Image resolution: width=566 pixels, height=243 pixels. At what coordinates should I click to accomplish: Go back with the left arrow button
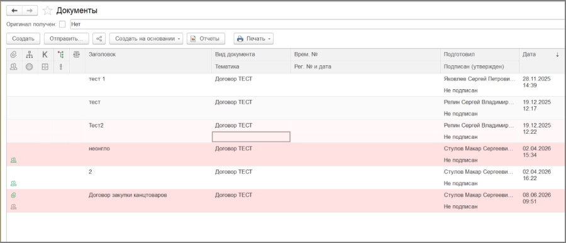pyautogui.click(x=14, y=11)
